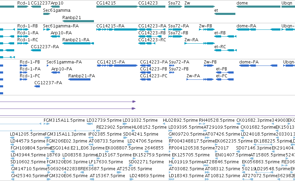The height and width of the screenshot is (181, 295).
Task: Click the dome-PA protein label
Action: click(x=249, y=62)
